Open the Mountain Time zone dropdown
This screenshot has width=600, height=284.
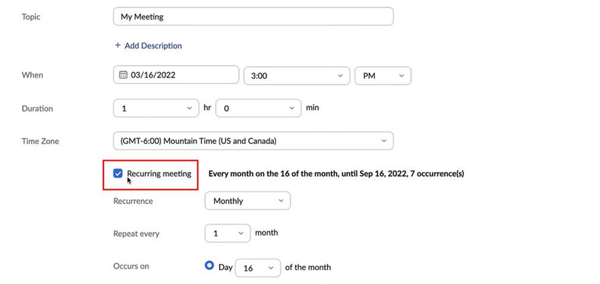pos(253,141)
